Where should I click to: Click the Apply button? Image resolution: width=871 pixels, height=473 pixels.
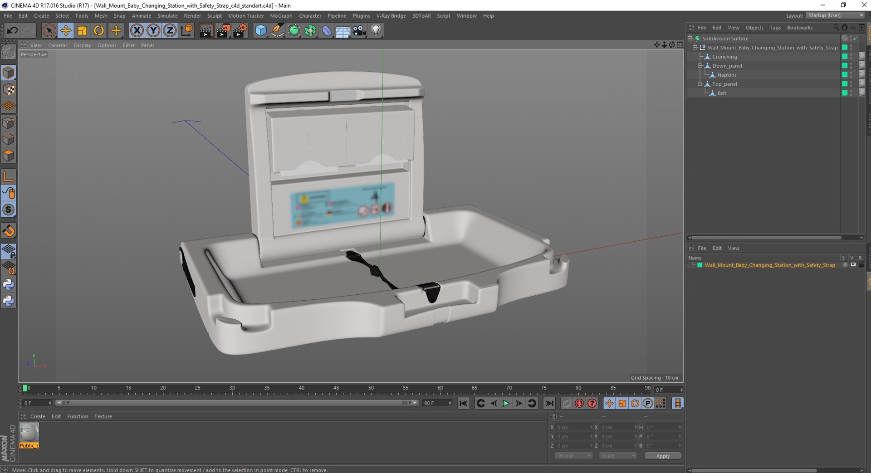pyautogui.click(x=662, y=456)
